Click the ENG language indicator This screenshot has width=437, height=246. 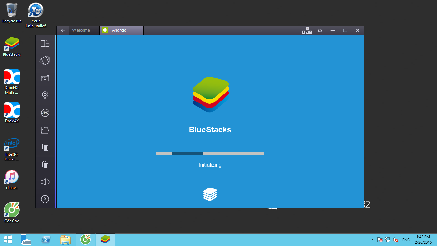point(406,240)
